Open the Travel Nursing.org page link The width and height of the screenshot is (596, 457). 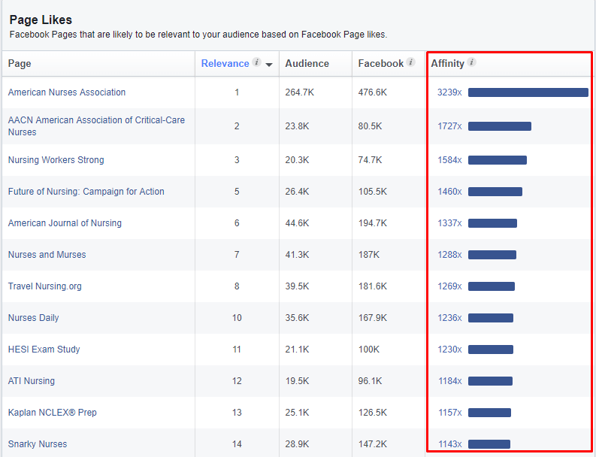pos(45,286)
